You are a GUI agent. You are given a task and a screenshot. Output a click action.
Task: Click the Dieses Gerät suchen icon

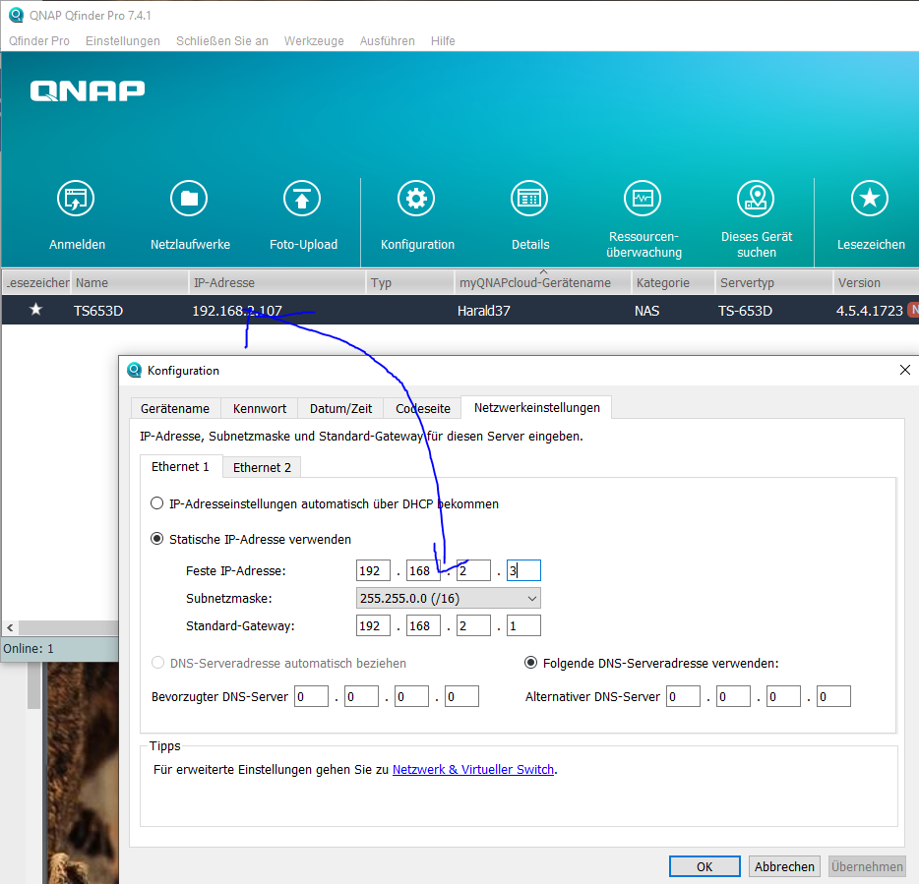pos(756,199)
